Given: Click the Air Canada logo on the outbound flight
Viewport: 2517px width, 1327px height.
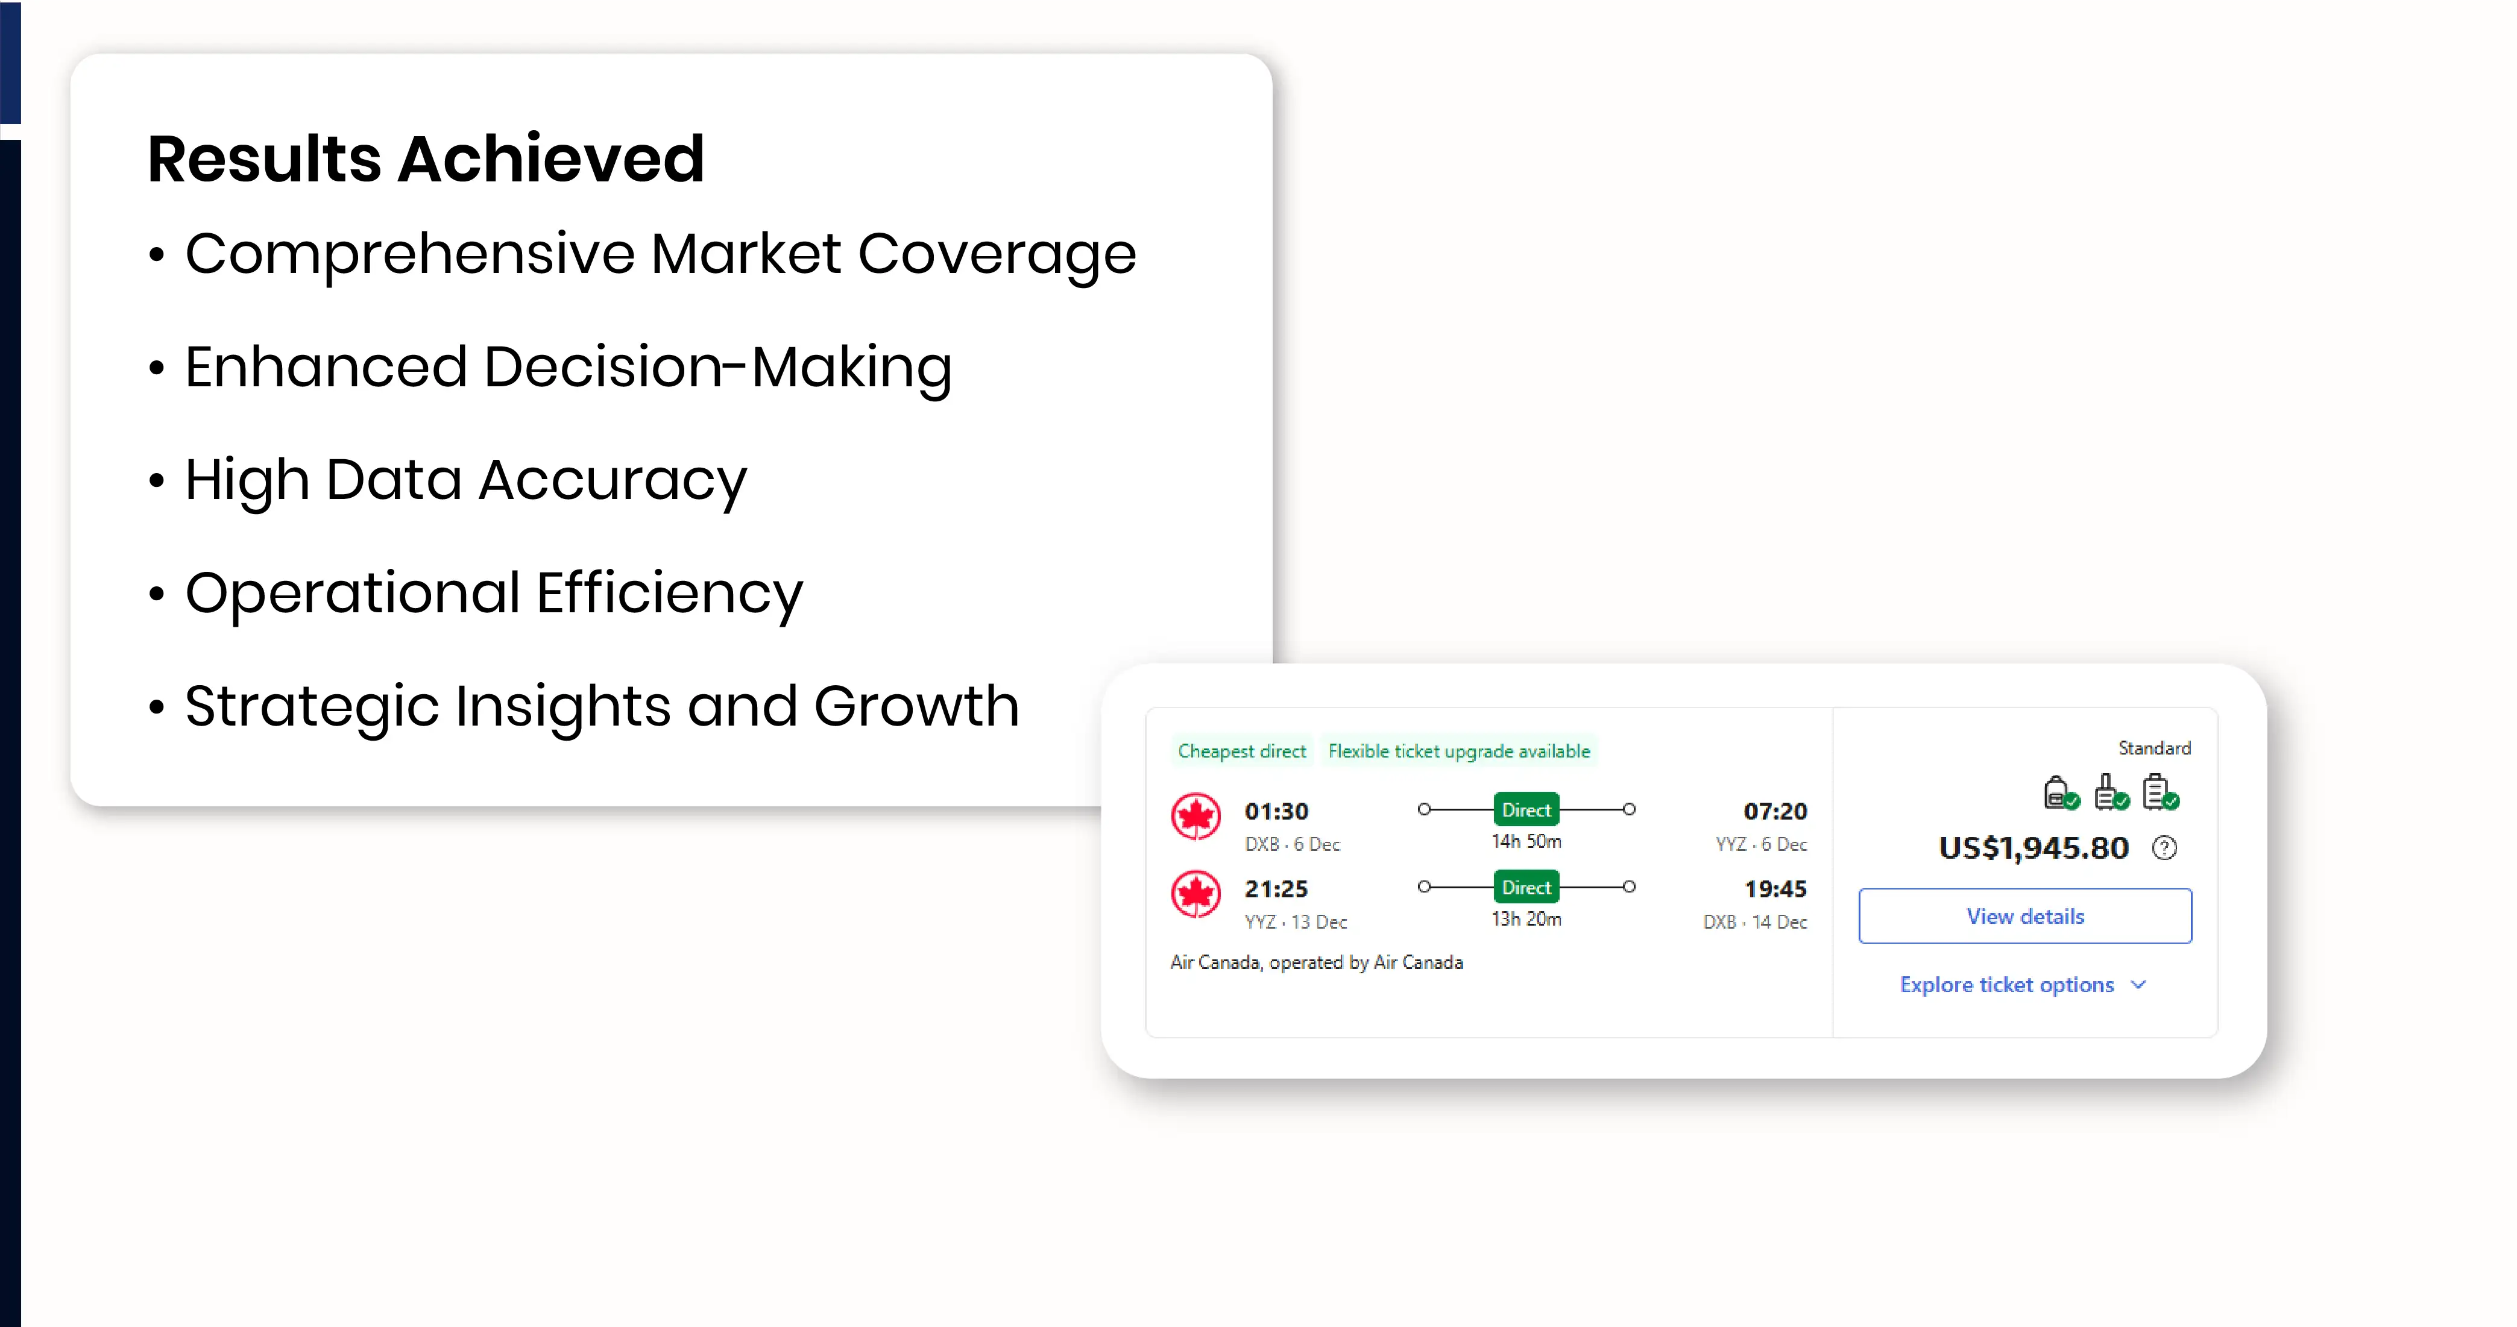Looking at the screenshot, I should coord(1196,817).
